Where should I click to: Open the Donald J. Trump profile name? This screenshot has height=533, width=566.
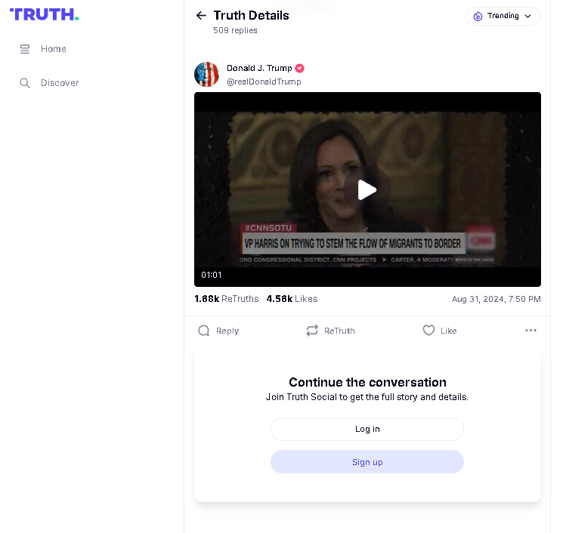pyautogui.click(x=259, y=68)
